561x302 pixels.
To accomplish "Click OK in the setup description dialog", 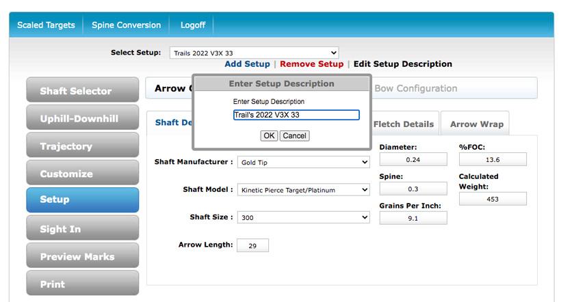I will point(269,136).
